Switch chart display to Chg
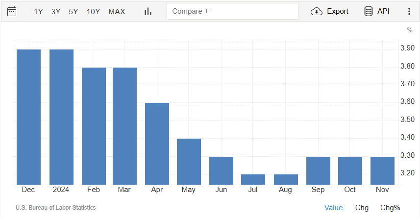Viewport: 420px width, 218px height. pos(362,208)
